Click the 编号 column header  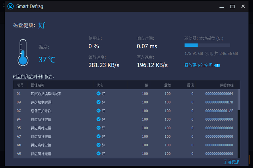tap(20, 85)
